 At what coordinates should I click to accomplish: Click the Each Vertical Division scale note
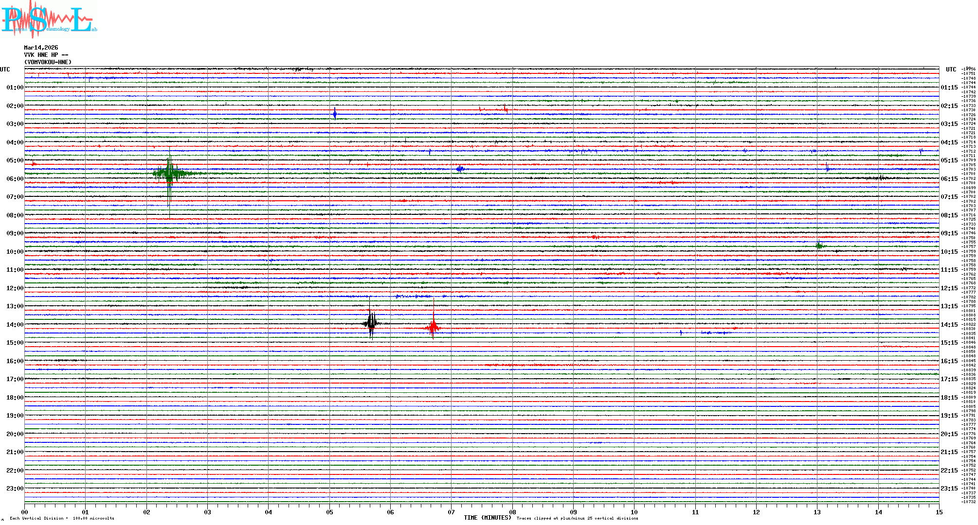62,518
